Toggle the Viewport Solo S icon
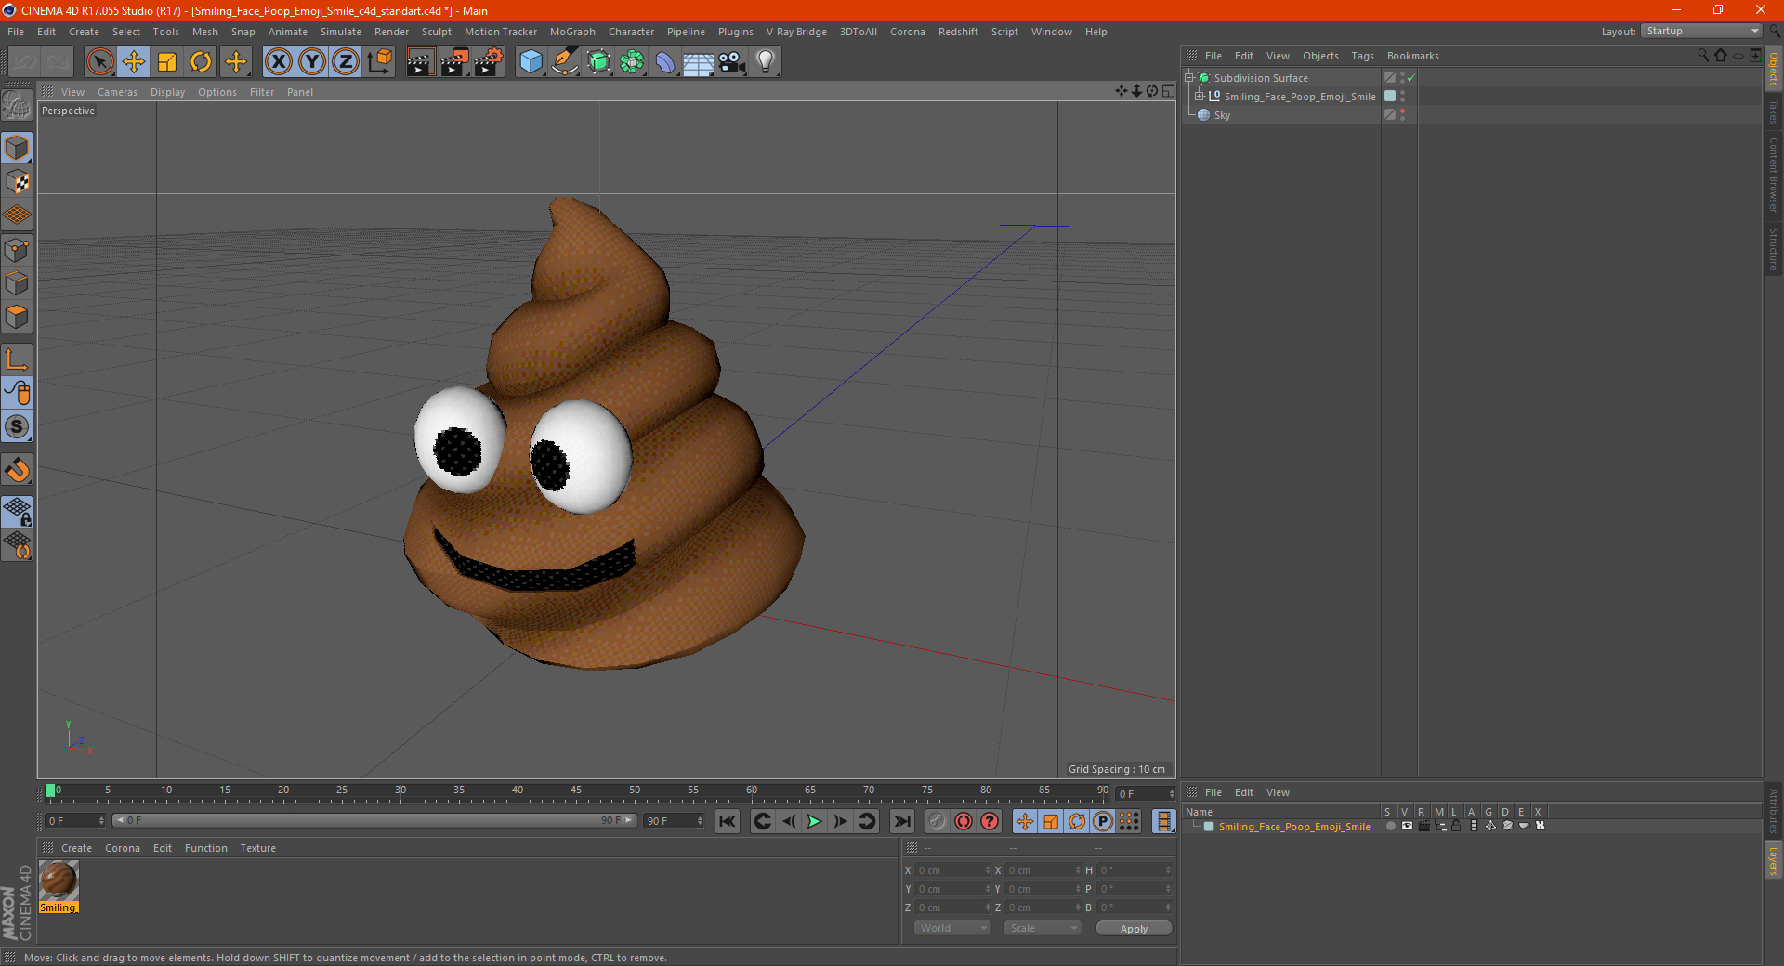 point(17,426)
